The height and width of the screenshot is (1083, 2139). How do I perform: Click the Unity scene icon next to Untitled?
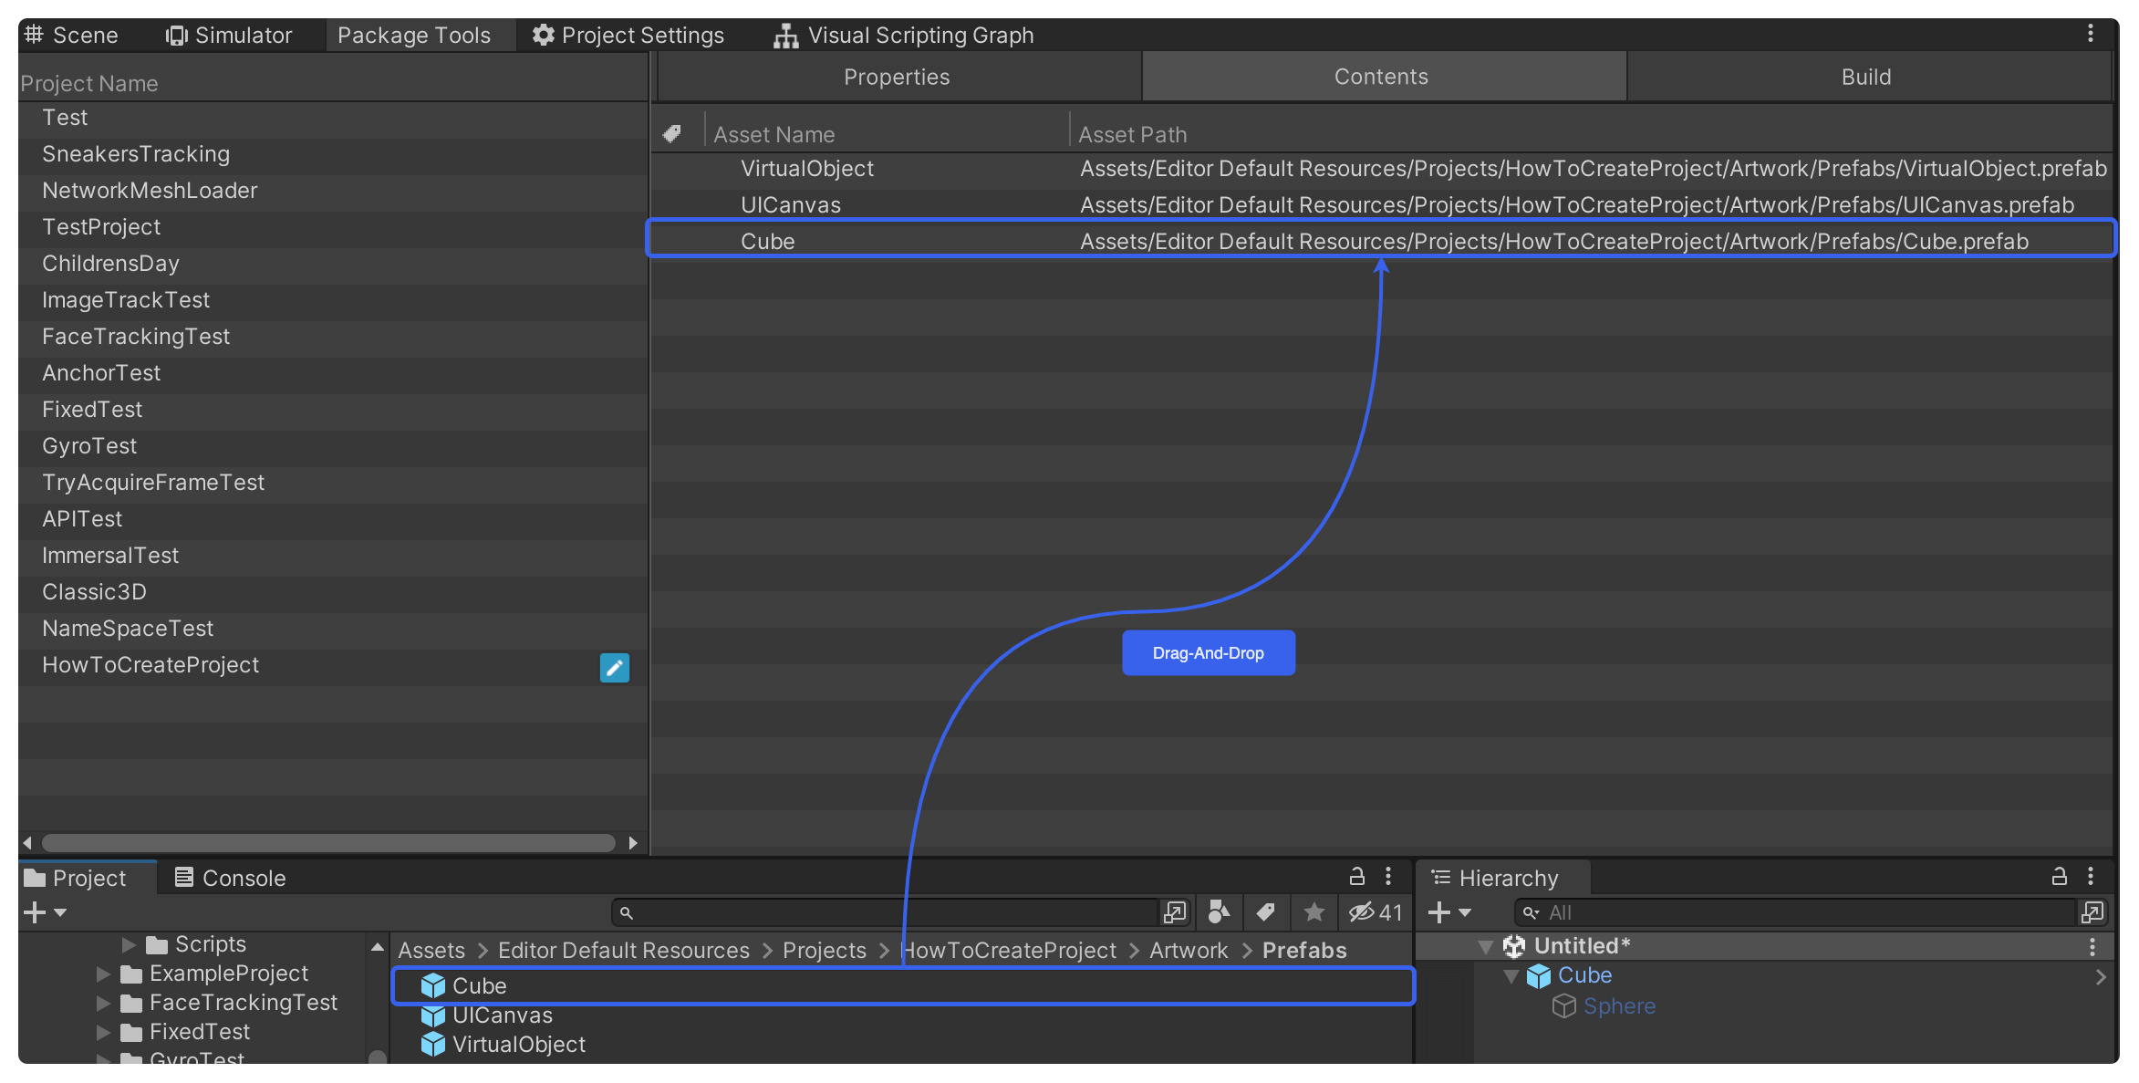point(1514,946)
